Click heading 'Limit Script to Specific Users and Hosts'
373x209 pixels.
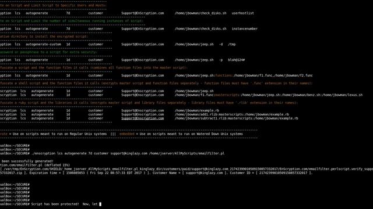[x=53, y=5]
